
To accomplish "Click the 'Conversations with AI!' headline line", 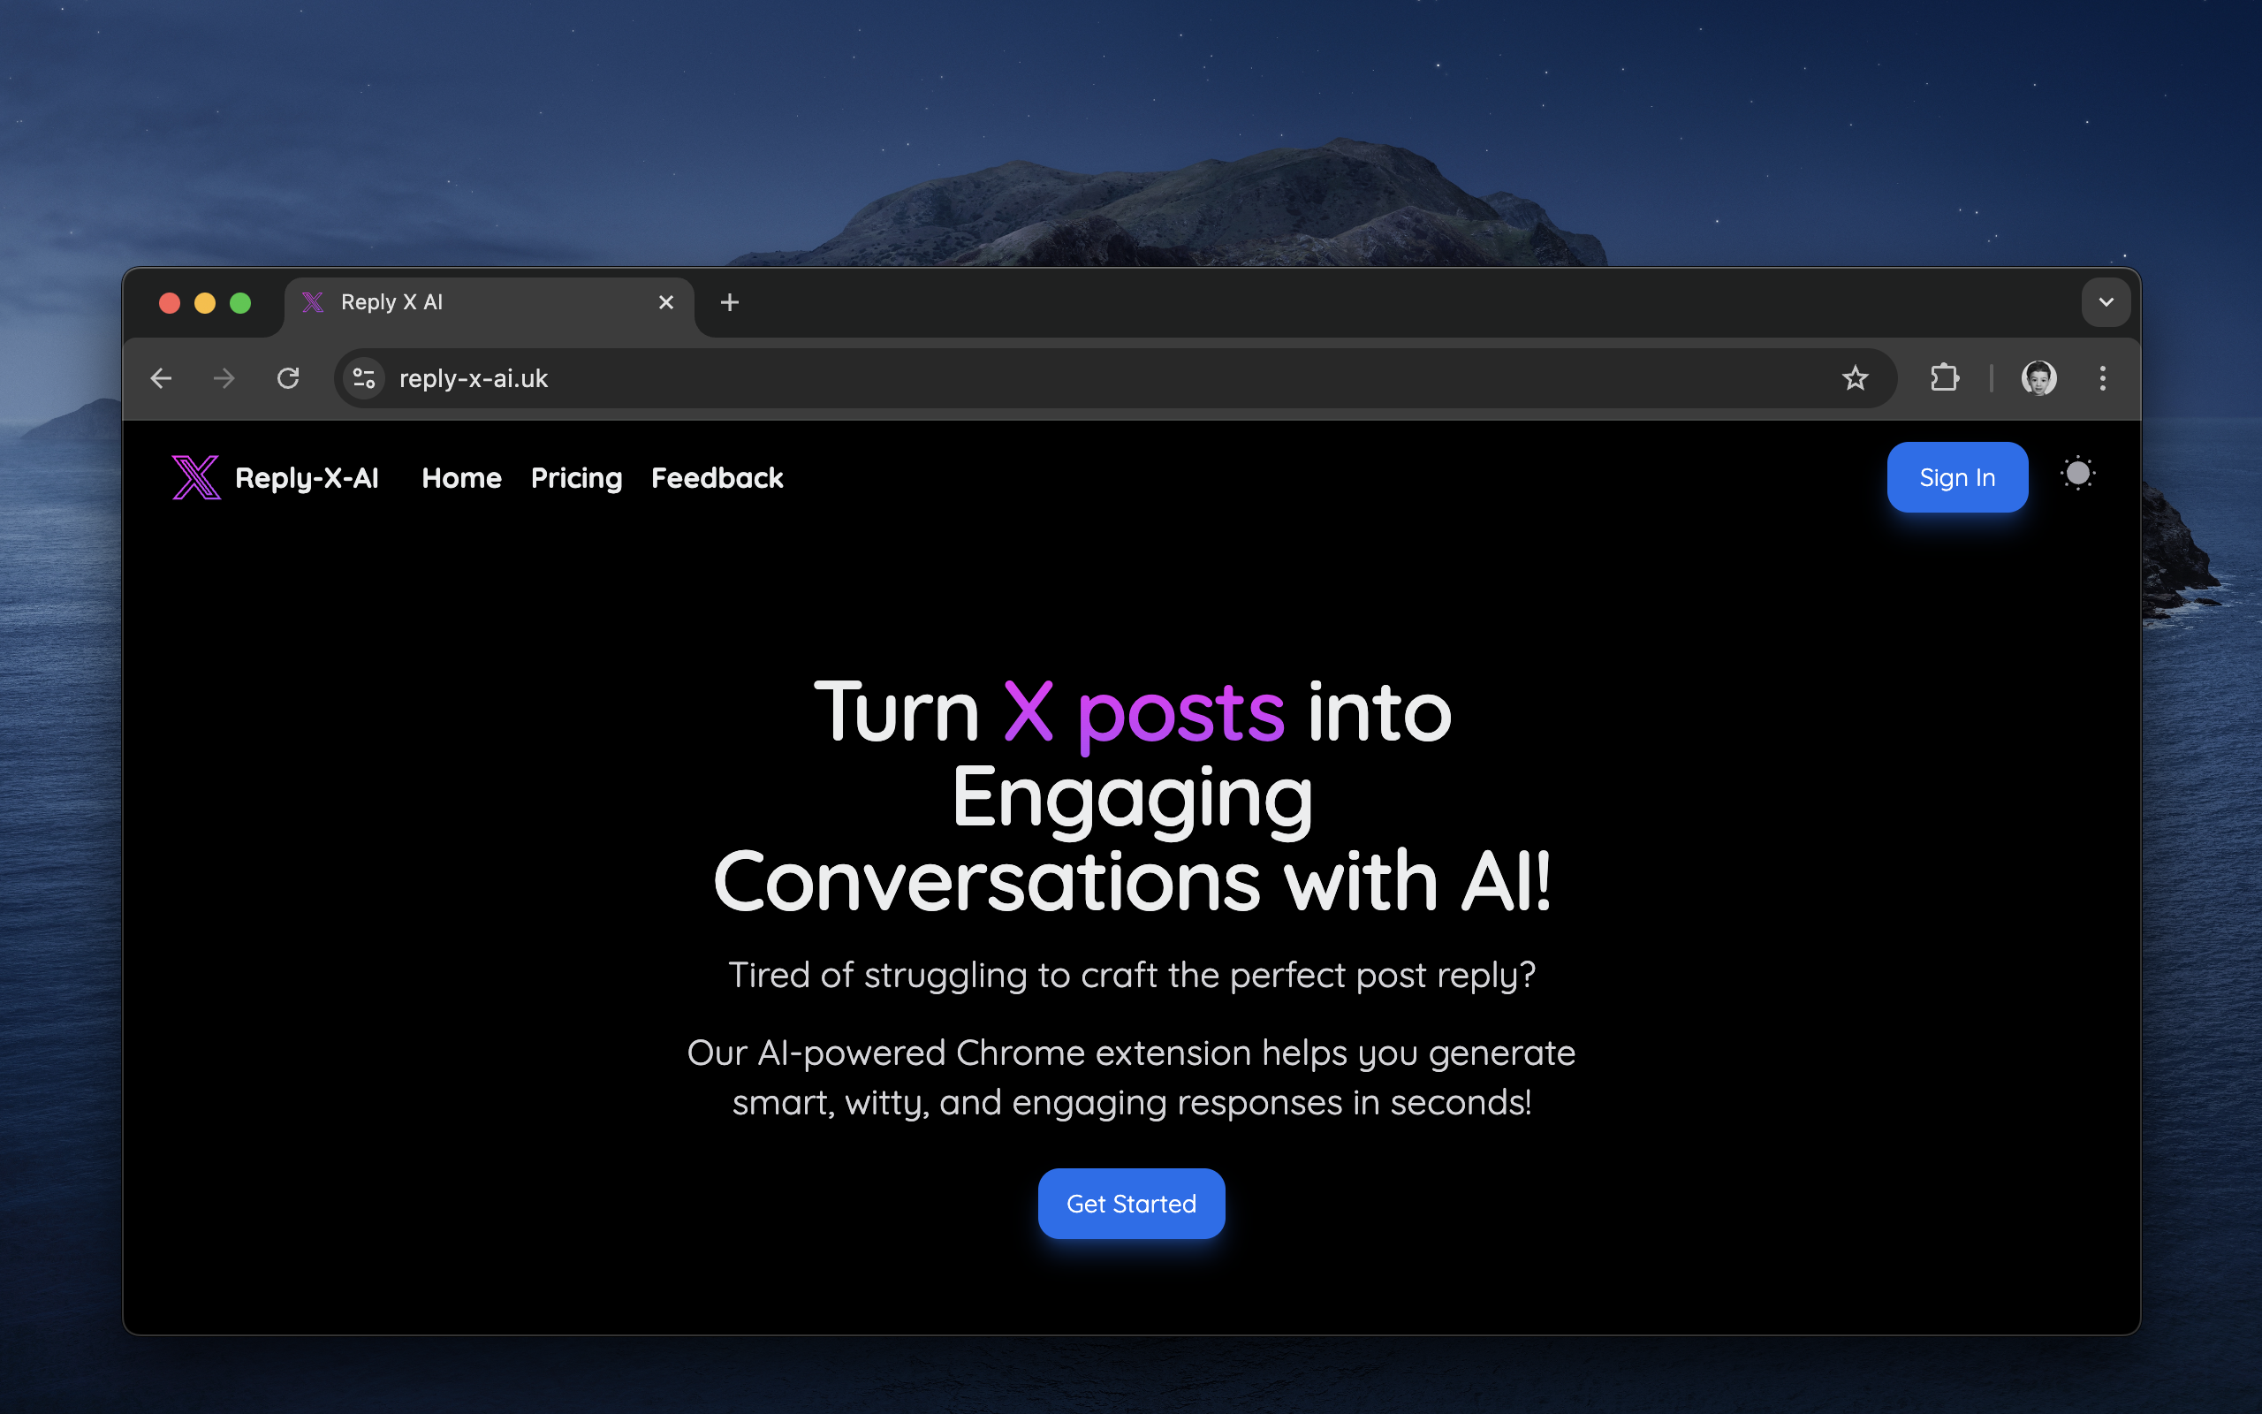I will point(1132,881).
